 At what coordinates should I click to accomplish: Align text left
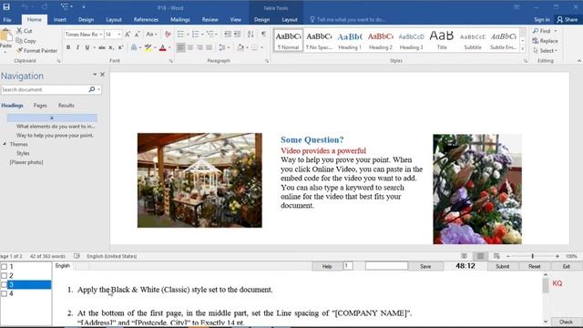pos(180,47)
